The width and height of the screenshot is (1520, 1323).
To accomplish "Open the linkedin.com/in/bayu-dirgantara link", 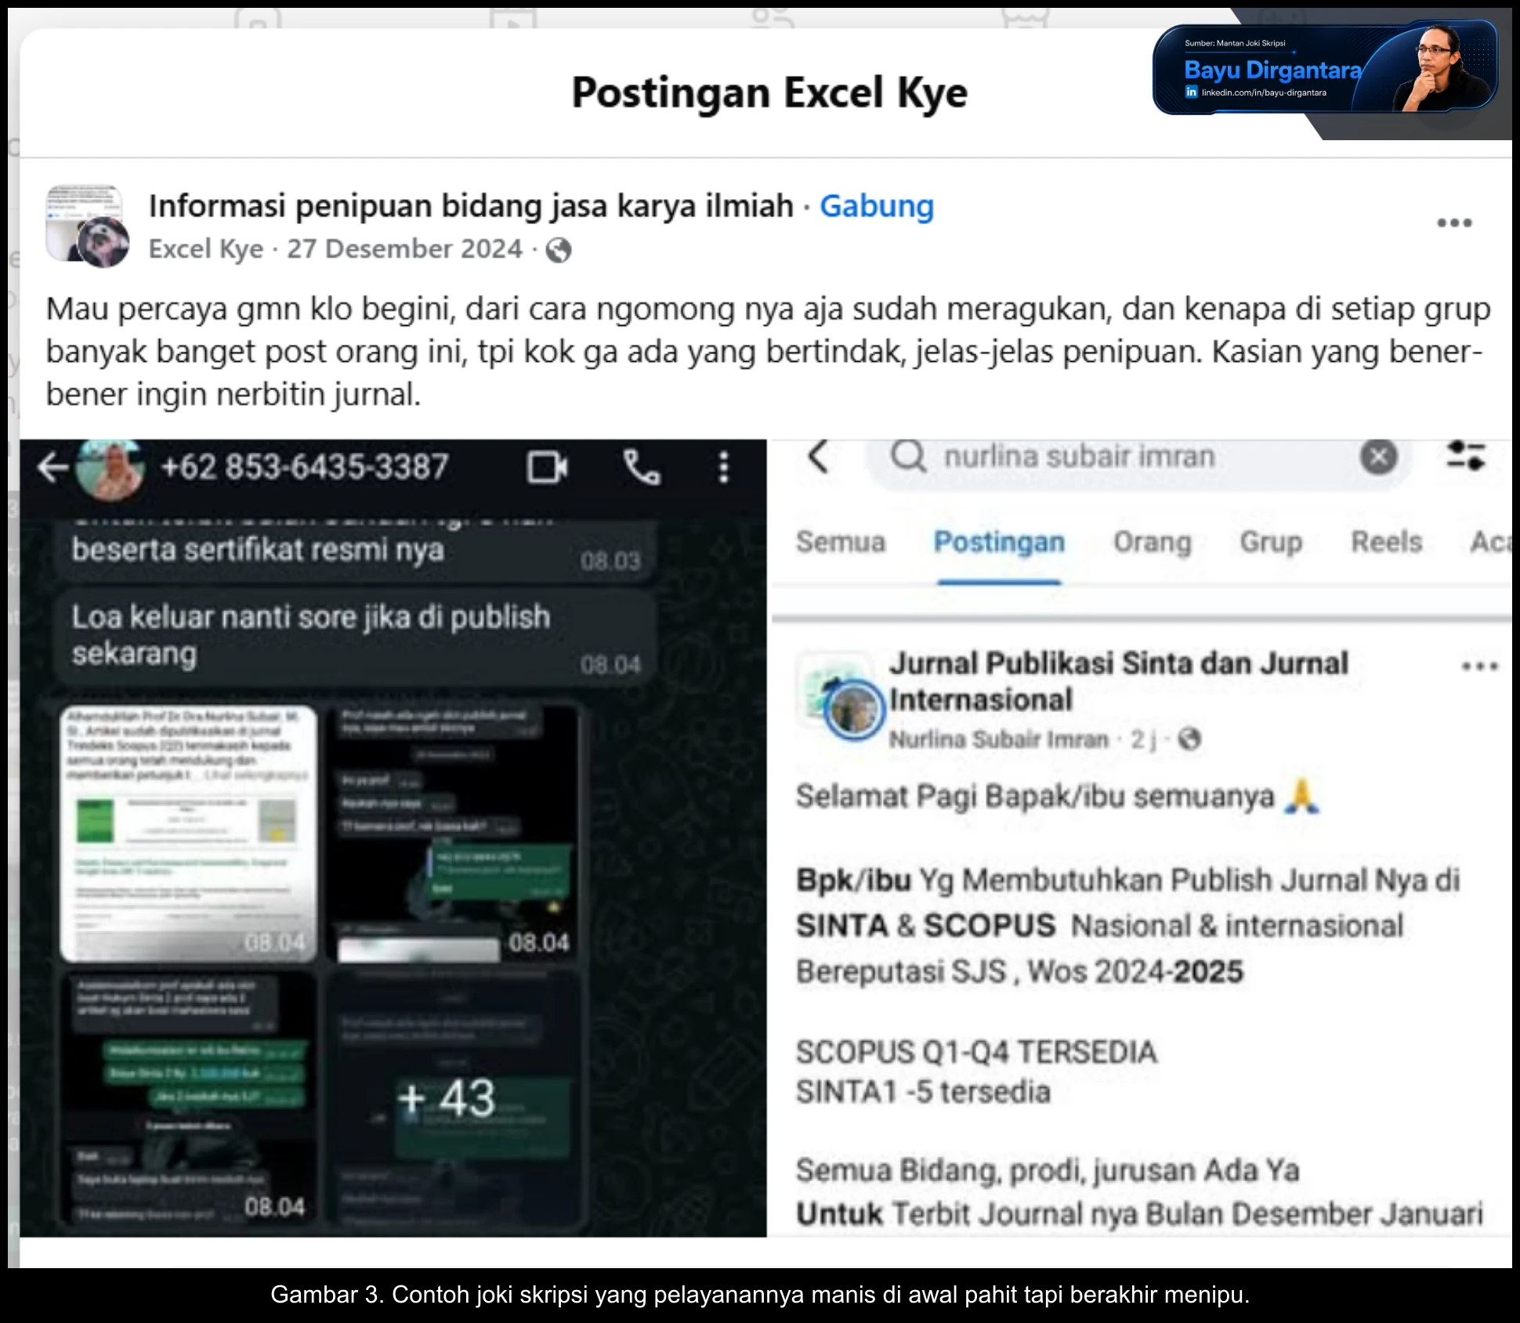I will pos(1264,92).
